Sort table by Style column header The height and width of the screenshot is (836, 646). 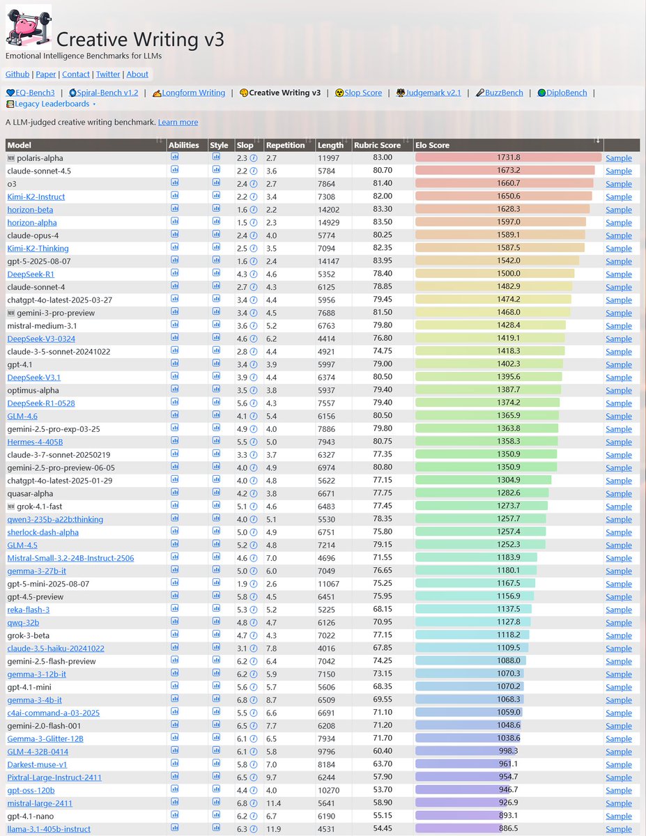coord(220,145)
